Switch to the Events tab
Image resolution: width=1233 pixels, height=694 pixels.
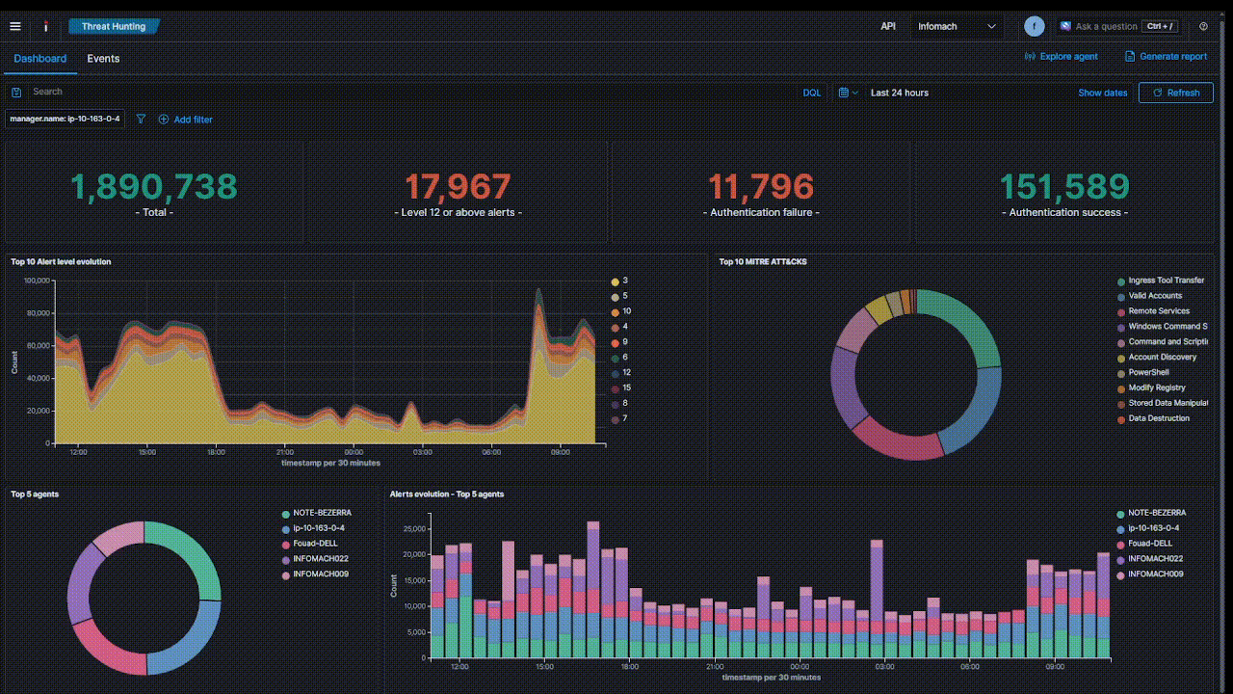point(103,59)
